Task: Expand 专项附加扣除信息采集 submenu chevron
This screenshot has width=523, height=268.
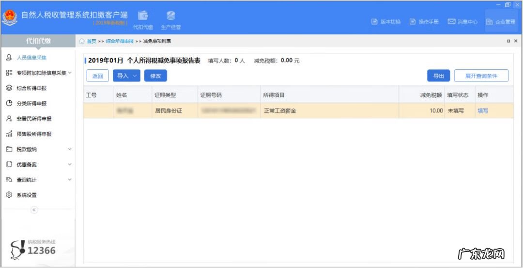Action: (70, 73)
